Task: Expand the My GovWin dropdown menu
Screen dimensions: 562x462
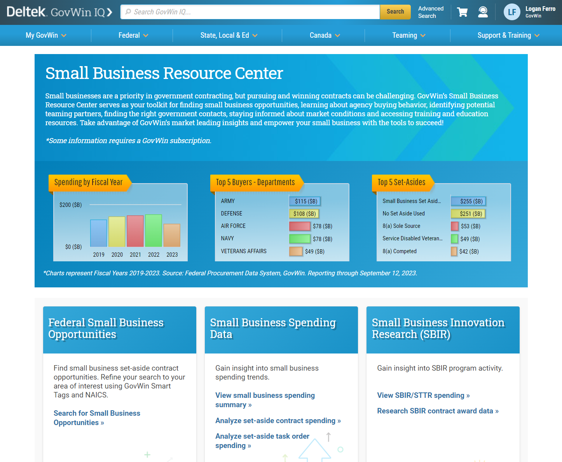Action: click(x=46, y=35)
